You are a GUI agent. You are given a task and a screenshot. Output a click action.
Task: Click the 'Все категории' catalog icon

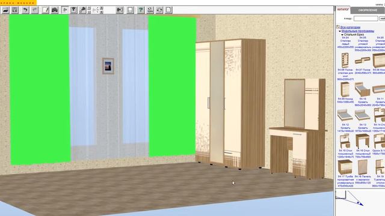[338, 27]
